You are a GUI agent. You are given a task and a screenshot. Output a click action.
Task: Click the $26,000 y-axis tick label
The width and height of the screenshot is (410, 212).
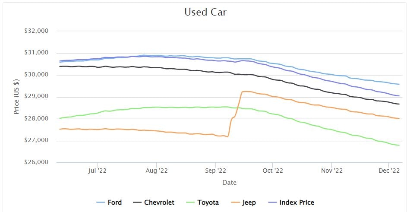coord(36,163)
